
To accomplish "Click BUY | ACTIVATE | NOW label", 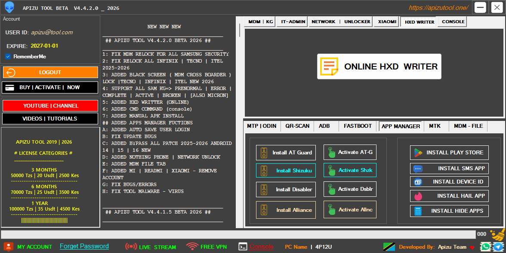I will (x=49, y=87).
